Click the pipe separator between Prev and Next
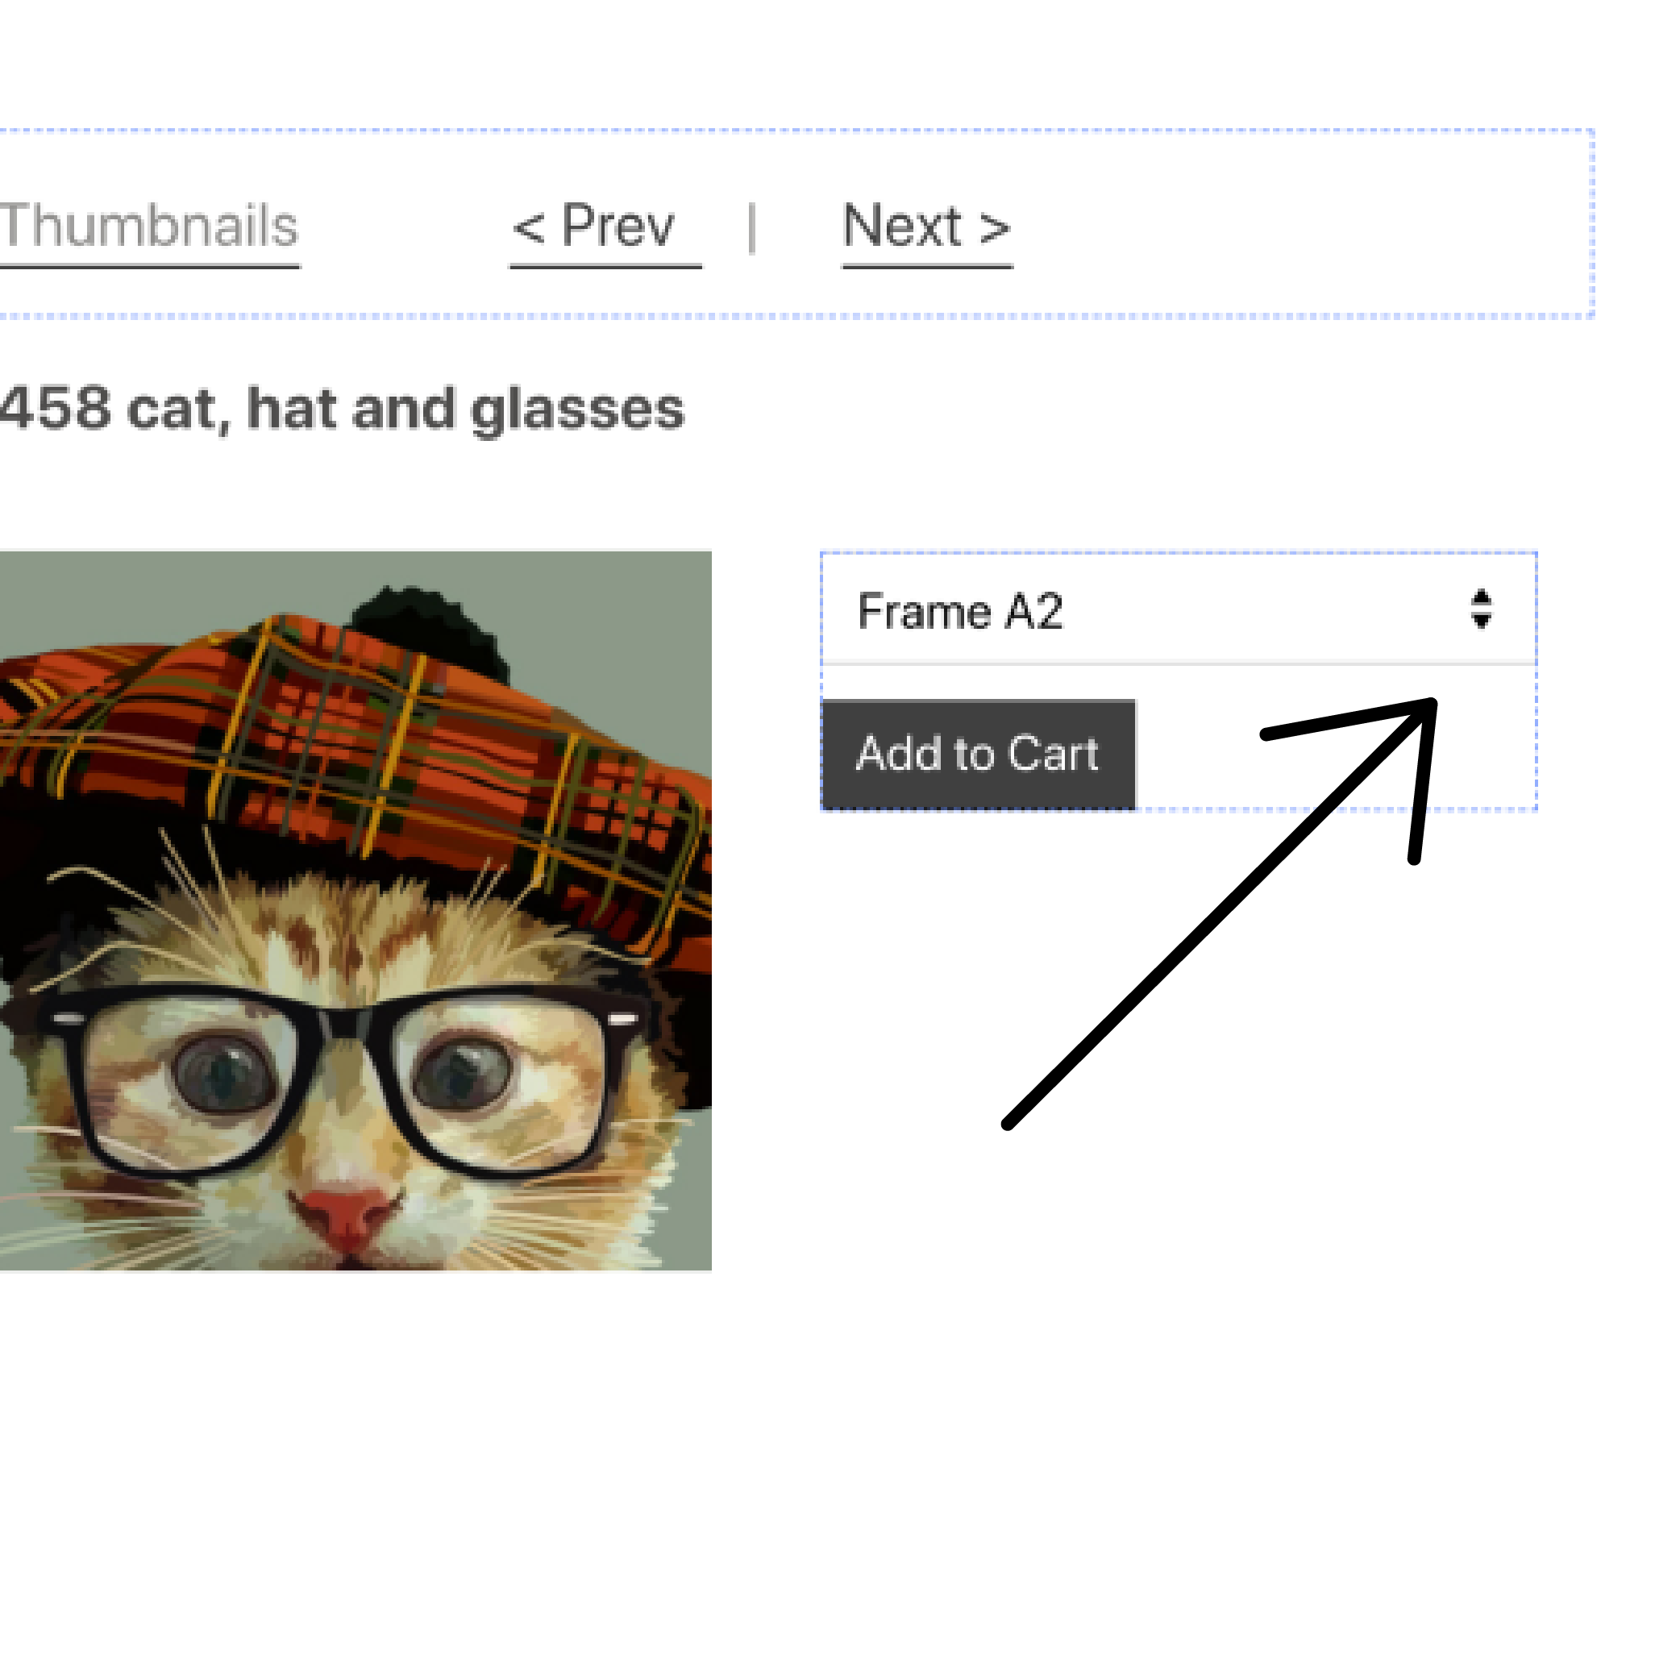The image size is (1680, 1680). [x=752, y=228]
